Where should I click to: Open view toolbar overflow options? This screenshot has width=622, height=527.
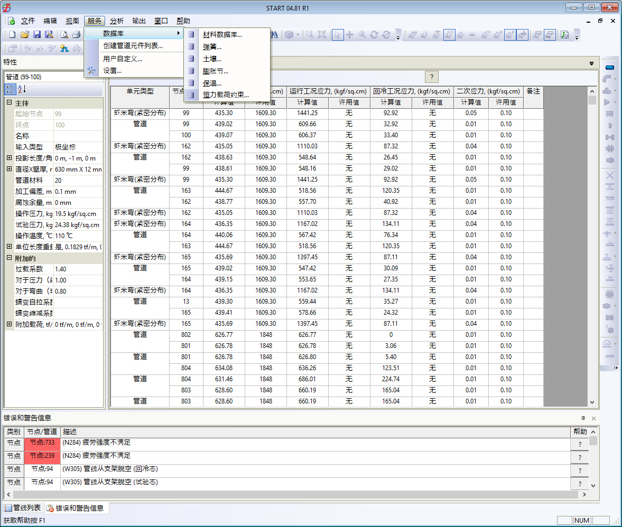tap(398, 37)
